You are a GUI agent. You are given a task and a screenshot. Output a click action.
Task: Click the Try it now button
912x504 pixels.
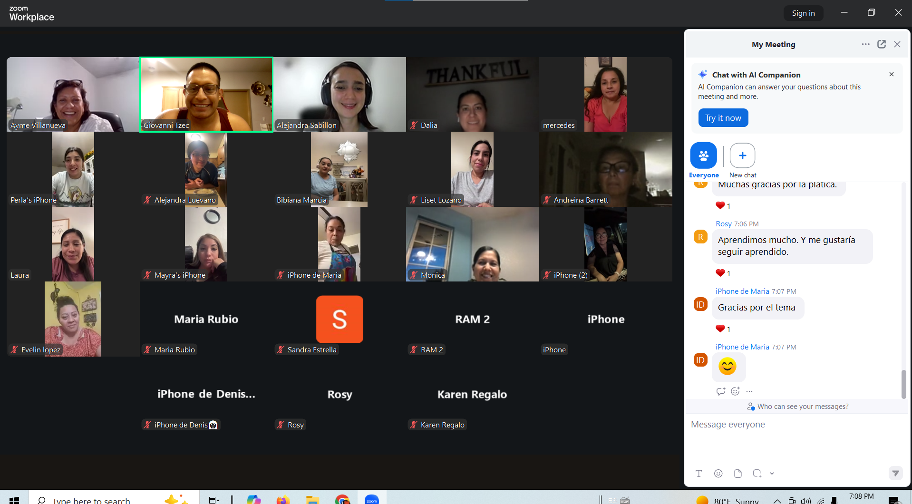(x=723, y=117)
